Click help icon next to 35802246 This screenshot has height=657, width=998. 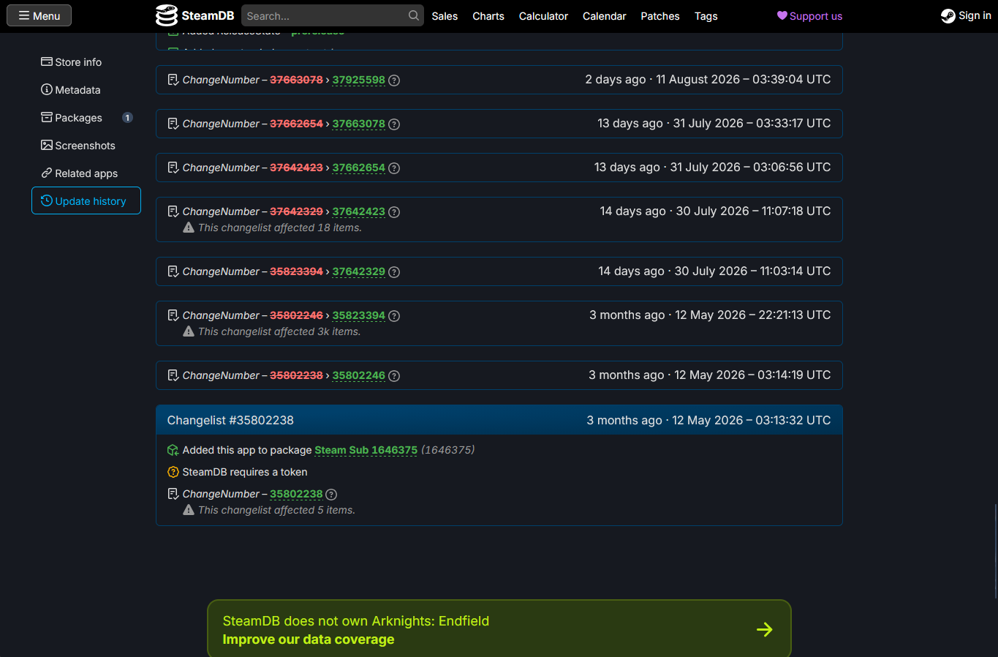pos(394,376)
